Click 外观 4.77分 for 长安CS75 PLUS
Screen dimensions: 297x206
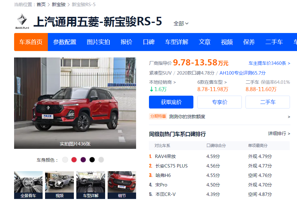[260, 166]
